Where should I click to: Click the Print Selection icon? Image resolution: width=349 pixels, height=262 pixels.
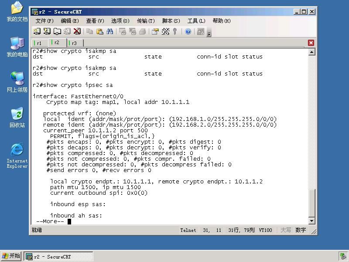click(133, 31)
